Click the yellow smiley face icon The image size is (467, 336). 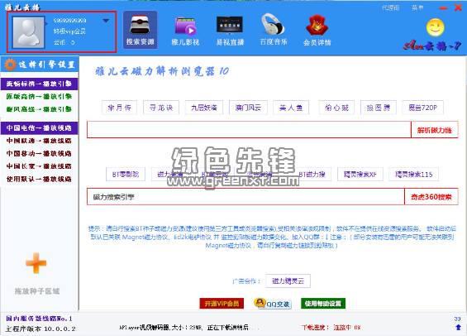click(435, 27)
